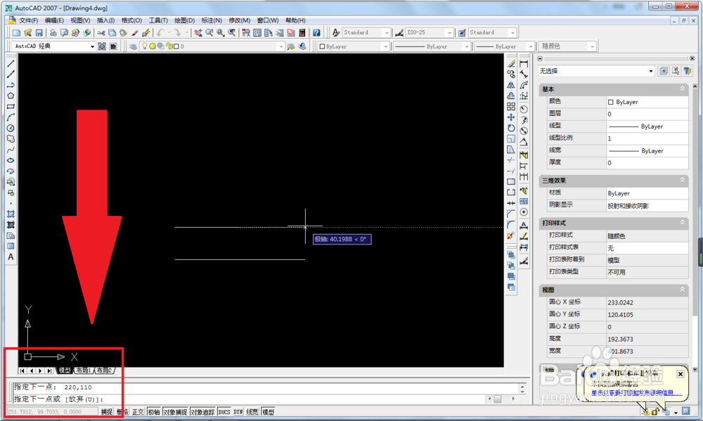
Task: Select the Multiline Text A tool
Action: [x=11, y=257]
